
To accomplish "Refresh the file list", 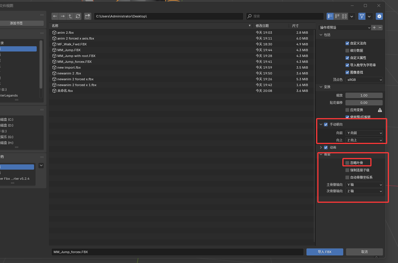I will (x=78, y=16).
